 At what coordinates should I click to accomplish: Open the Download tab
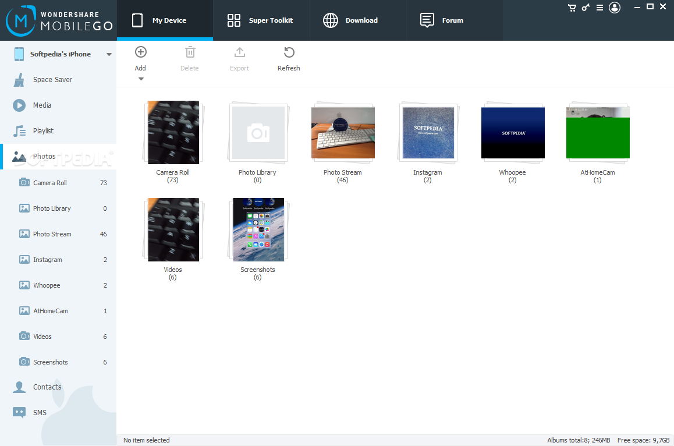click(x=358, y=20)
